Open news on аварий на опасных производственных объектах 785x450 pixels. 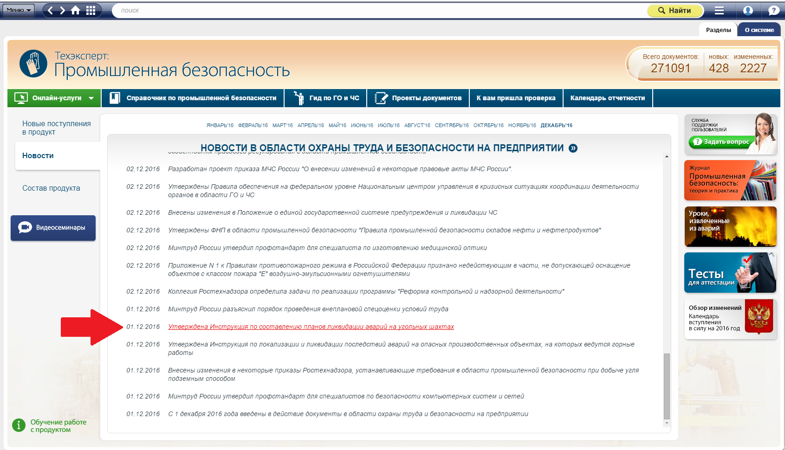pyautogui.click(x=401, y=348)
